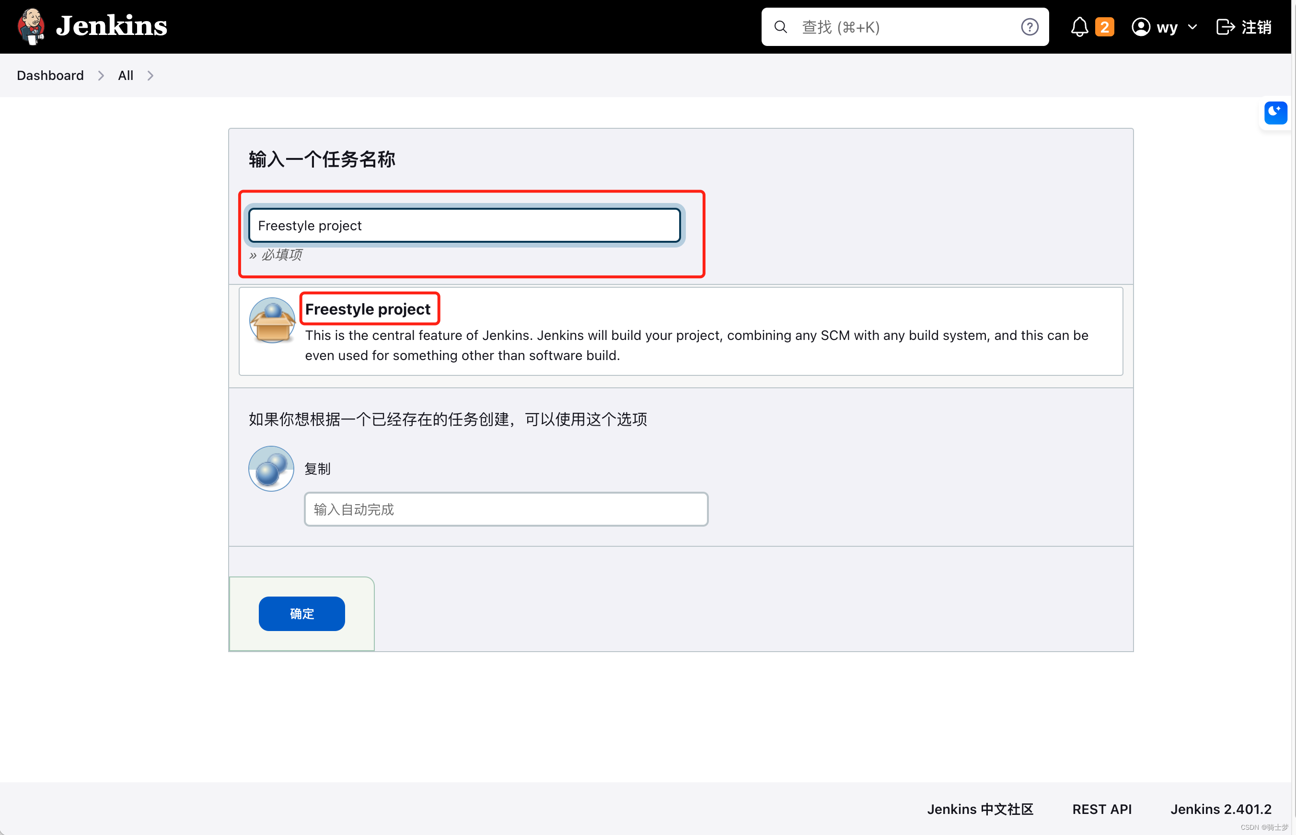The width and height of the screenshot is (1296, 835).
Task: Expand the chevron after Dashboard breadcrumb
Action: point(100,75)
